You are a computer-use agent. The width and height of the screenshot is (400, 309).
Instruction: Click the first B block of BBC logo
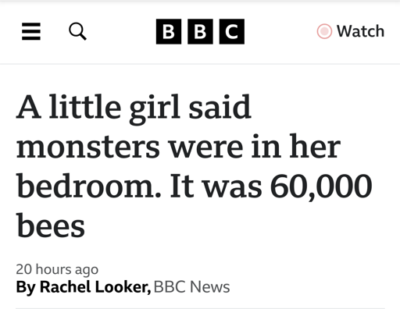click(169, 31)
